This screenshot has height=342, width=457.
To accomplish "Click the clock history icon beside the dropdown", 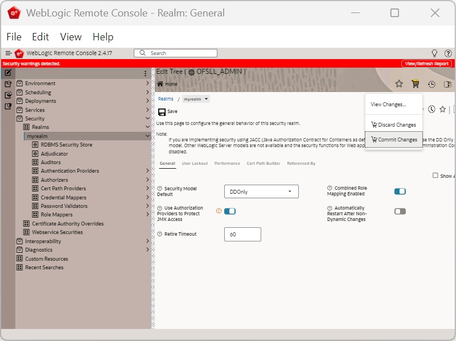I will coord(431,109).
